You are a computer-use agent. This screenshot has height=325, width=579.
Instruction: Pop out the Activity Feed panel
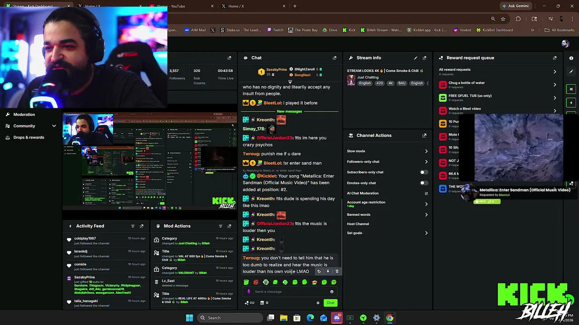[x=142, y=226]
